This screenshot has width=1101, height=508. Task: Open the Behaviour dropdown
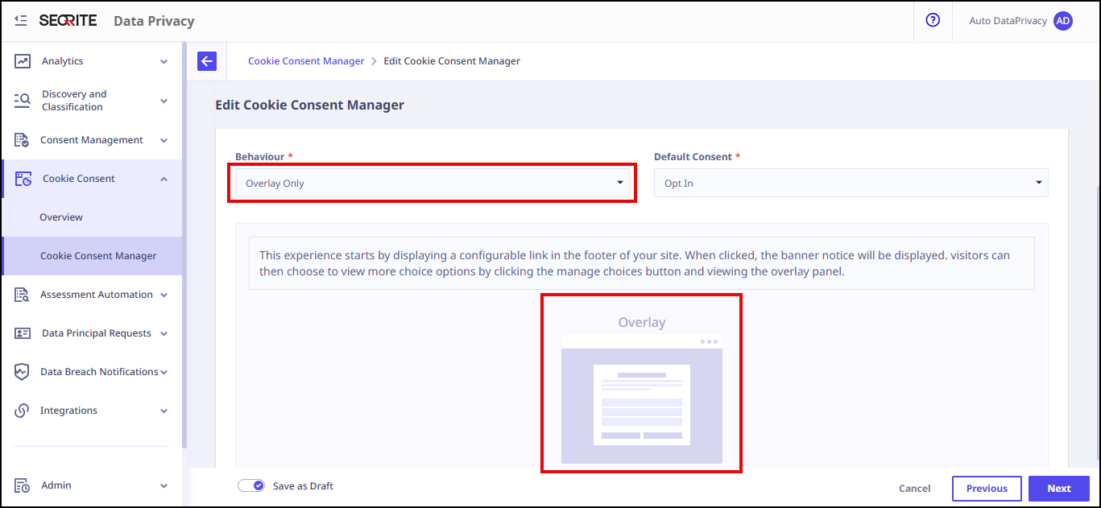(433, 184)
